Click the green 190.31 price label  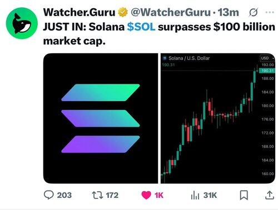pyautogui.click(x=267, y=71)
